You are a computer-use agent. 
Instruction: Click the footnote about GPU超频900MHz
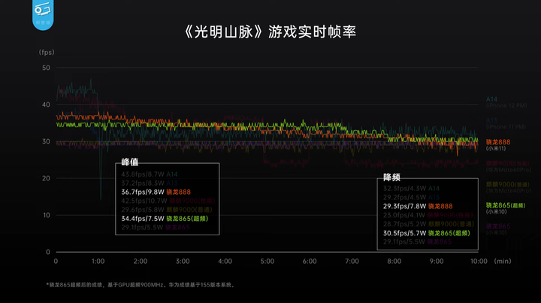(x=141, y=285)
